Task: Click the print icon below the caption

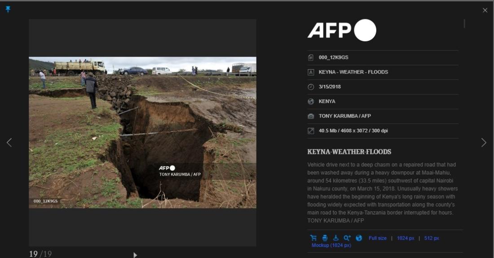Action: click(x=325, y=238)
